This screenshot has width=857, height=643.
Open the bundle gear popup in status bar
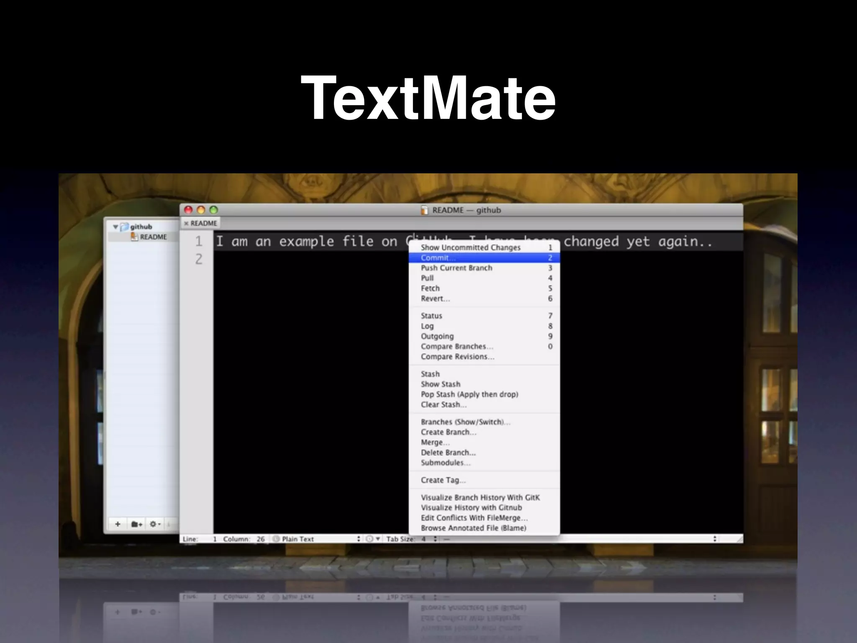click(x=372, y=539)
